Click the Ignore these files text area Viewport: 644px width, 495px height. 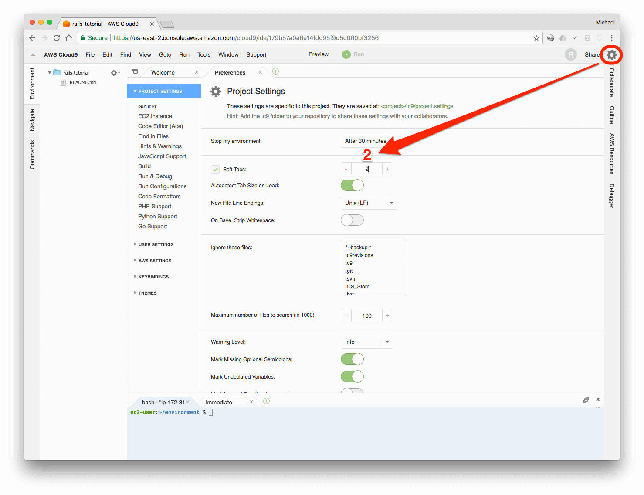373,267
